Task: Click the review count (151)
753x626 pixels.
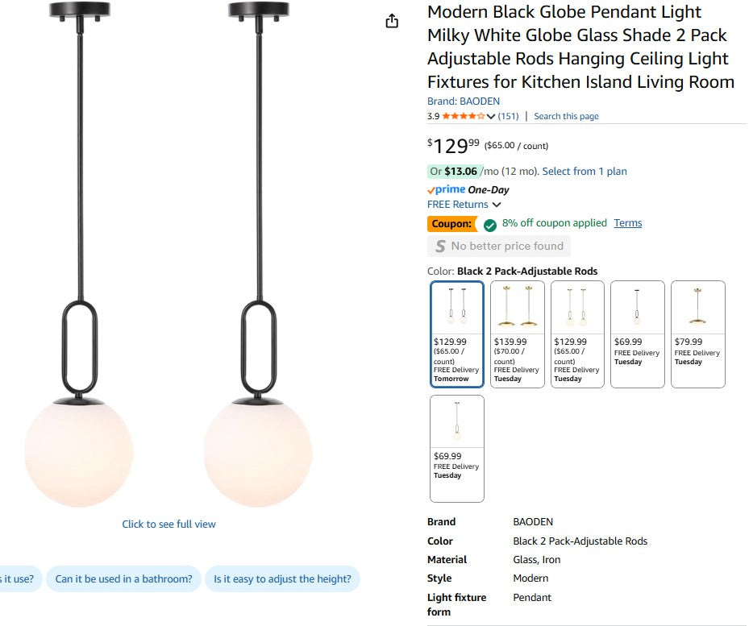Action: click(x=508, y=116)
